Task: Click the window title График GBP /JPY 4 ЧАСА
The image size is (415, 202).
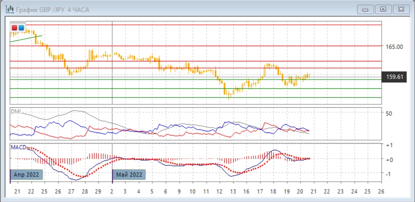Action: pyautogui.click(x=53, y=10)
